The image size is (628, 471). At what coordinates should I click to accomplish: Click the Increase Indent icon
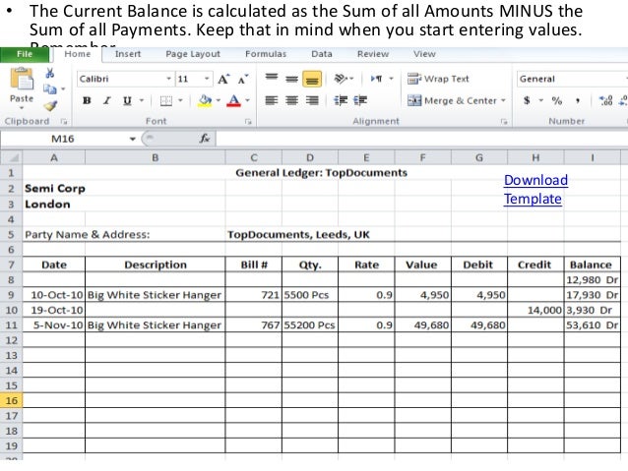[360, 100]
